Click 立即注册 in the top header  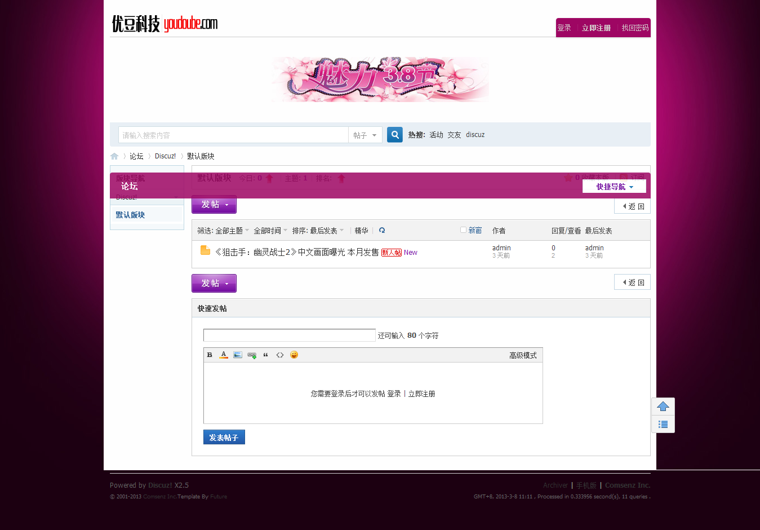click(x=596, y=28)
